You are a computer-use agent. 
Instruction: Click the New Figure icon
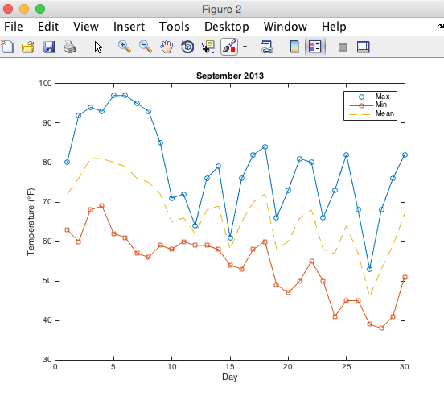pyautogui.click(x=7, y=47)
